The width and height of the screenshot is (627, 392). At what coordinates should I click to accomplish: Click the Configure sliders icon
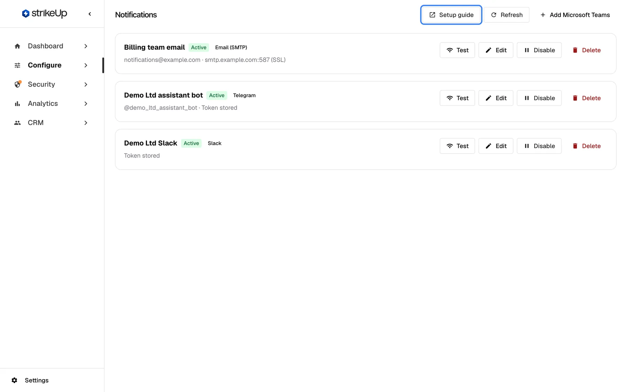(17, 65)
